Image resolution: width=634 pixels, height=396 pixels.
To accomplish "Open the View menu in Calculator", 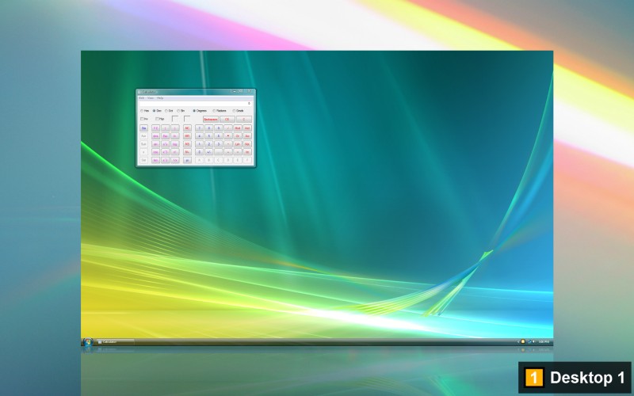I will tap(151, 97).
